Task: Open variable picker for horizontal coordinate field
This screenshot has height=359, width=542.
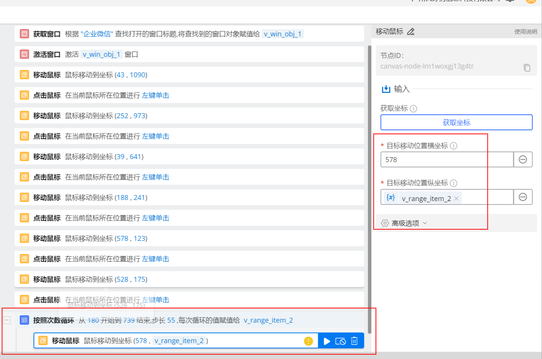Action: [x=523, y=159]
